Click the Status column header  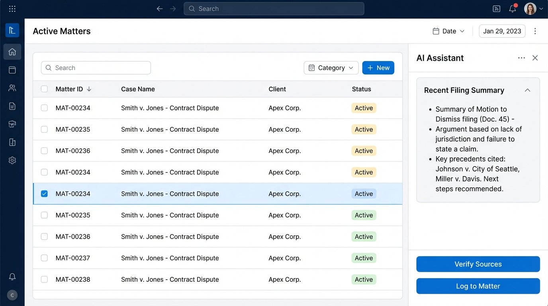tap(361, 89)
